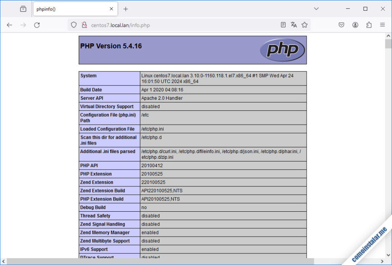392x265 pixels.
Task: Click PHP Extension label
Action: click(96, 174)
